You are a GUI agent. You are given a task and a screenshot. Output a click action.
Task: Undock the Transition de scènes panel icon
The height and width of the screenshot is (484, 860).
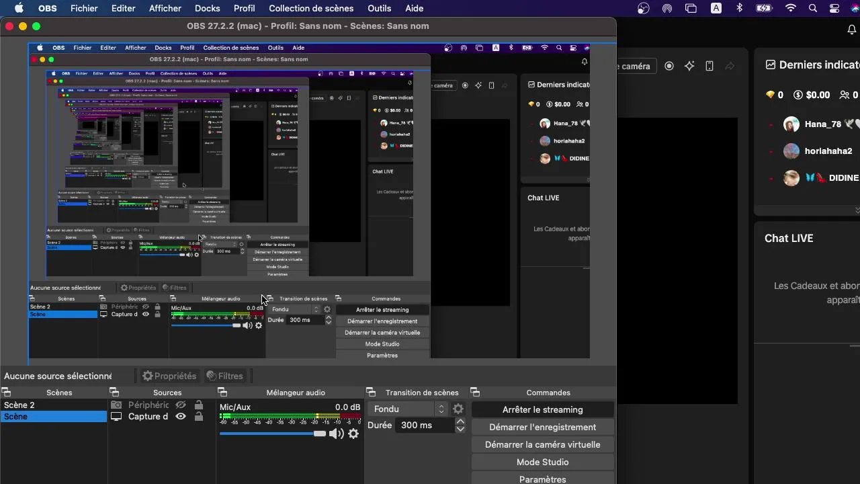pyautogui.click(x=370, y=393)
